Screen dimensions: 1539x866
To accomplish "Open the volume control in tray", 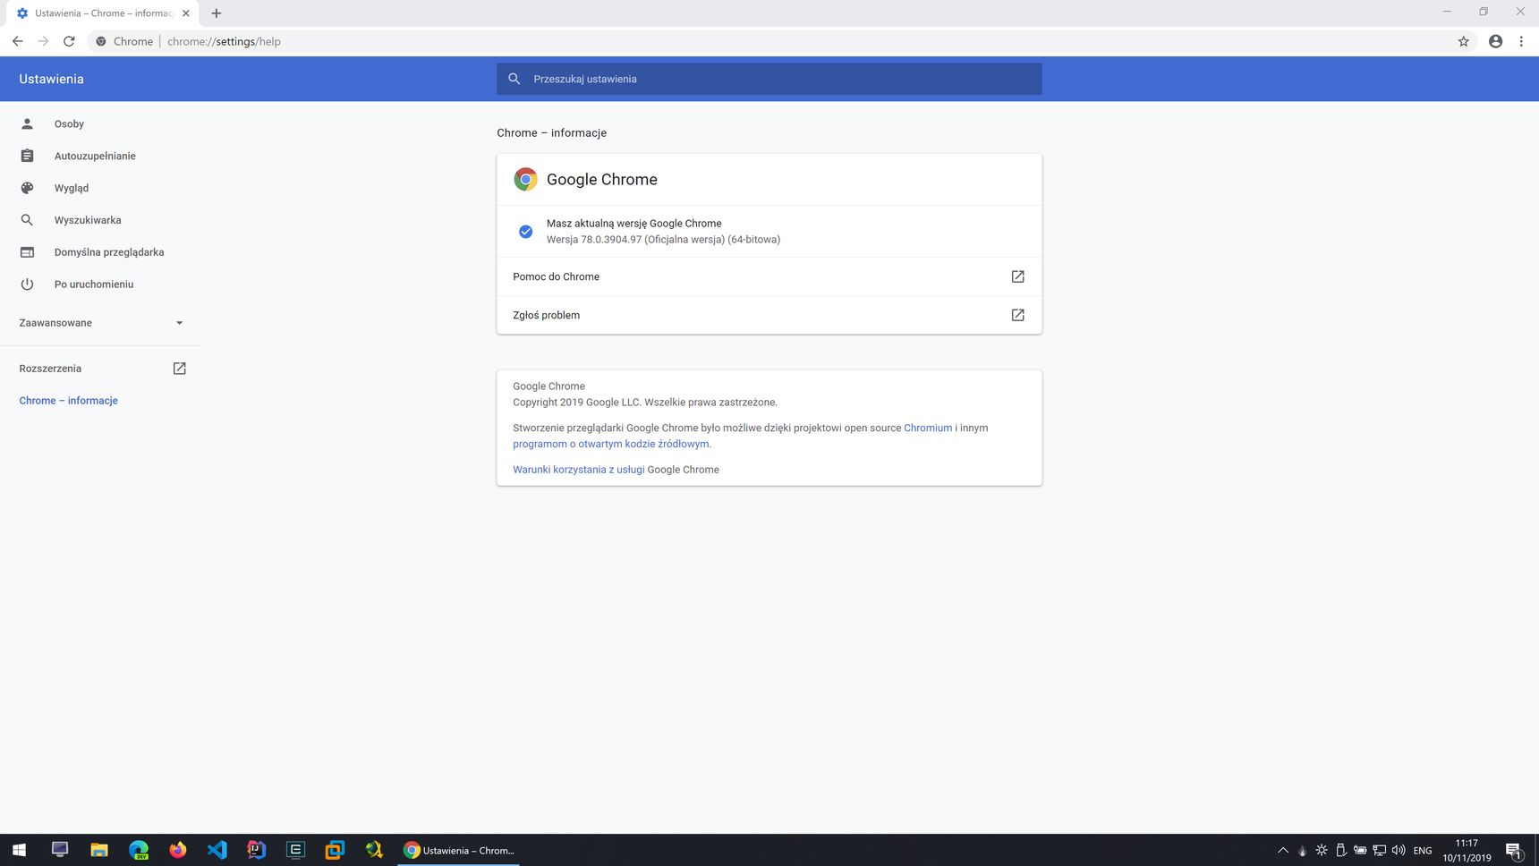I will coord(1399,850).
